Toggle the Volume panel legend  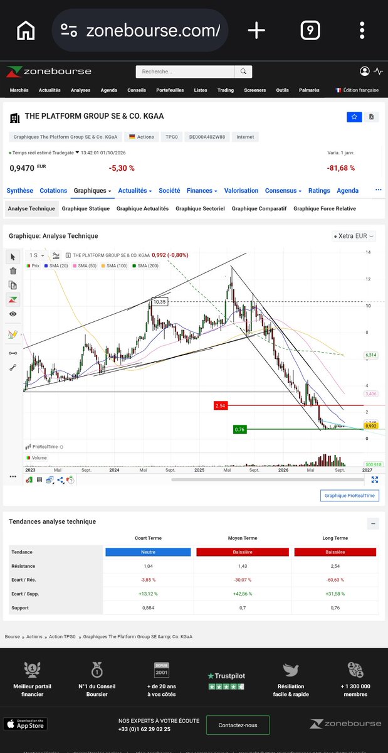tap(36, 458)
